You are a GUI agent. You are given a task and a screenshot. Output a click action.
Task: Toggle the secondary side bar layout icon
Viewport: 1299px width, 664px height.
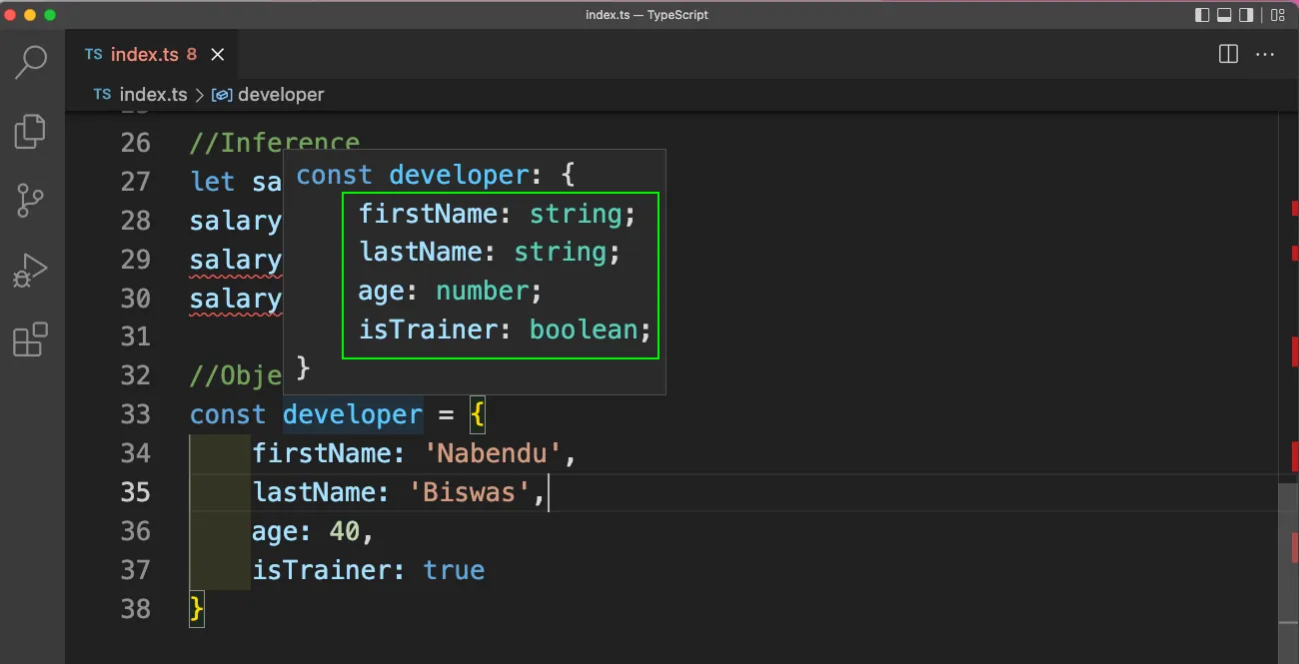pyautogui.click(x=1246, y=15)
